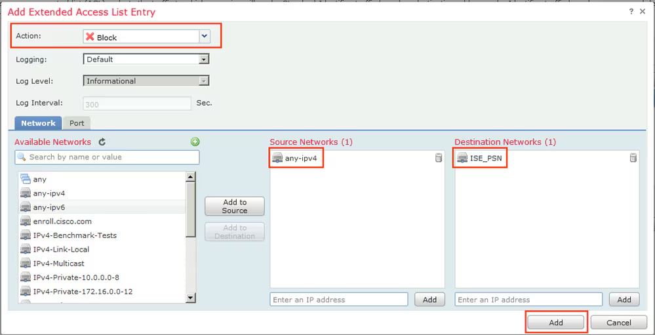The width and height of the screenshot is (655, 335).
Task: Click the source Enter an IP address field
Action: [x=338, y=300]
